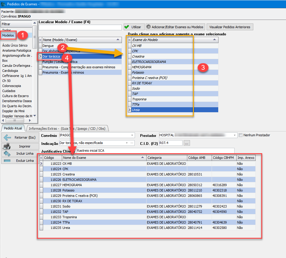Viewport: 286px width, 258px height.
Task: Click Visualizar Pedidos Anteriores button
Action: [230, 27]
